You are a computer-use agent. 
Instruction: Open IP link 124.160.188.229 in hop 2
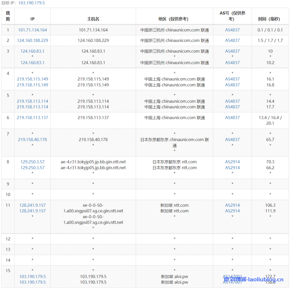(33, 40)
